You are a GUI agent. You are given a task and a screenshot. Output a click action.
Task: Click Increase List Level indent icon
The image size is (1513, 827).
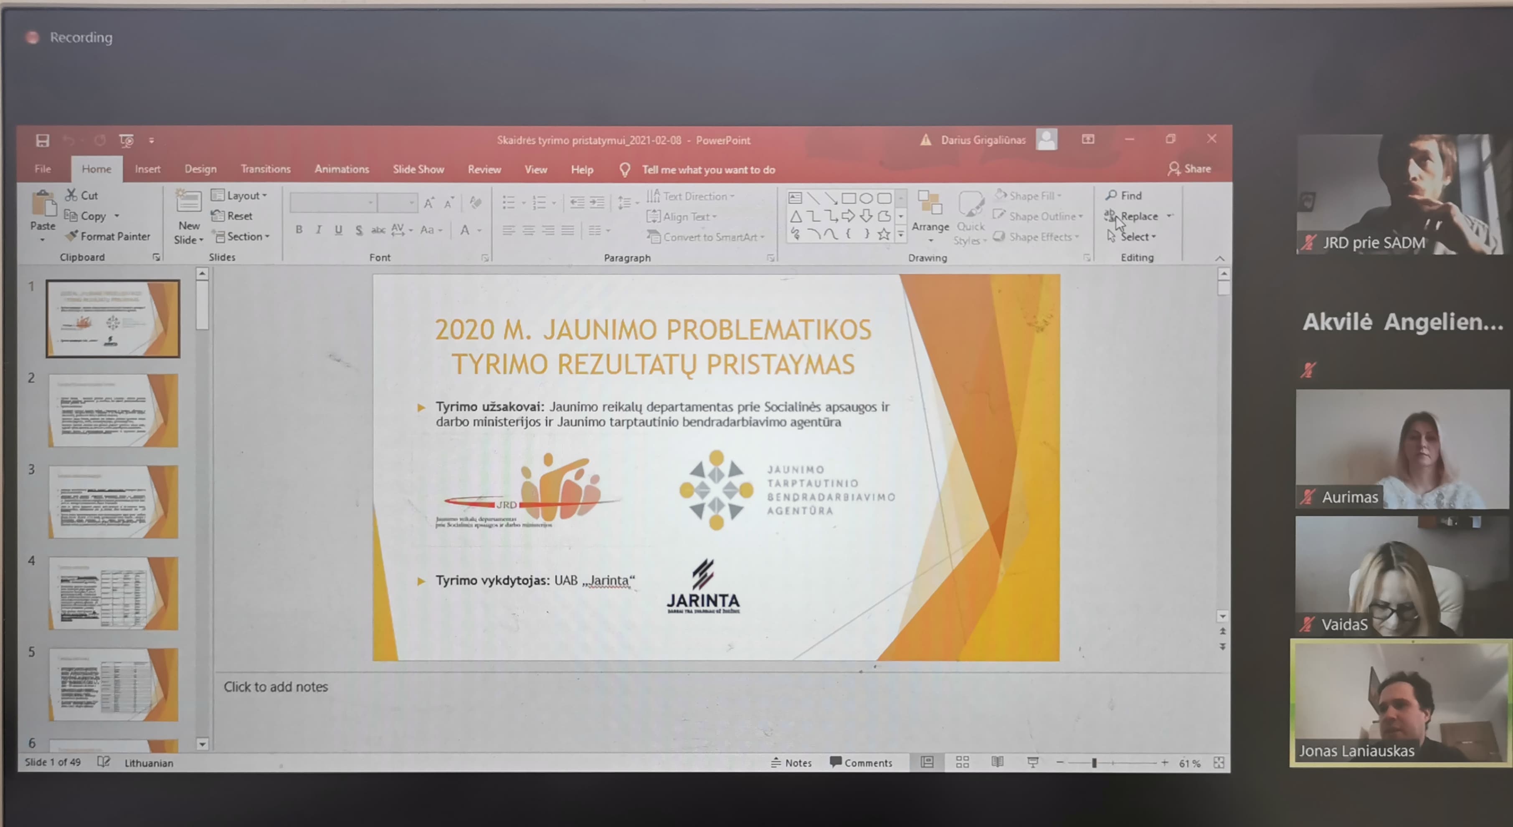pos(597,202)
